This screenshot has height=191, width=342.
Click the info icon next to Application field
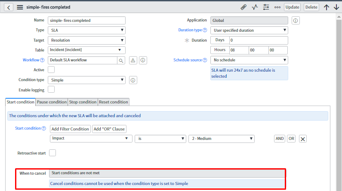[x=296, y=21]
